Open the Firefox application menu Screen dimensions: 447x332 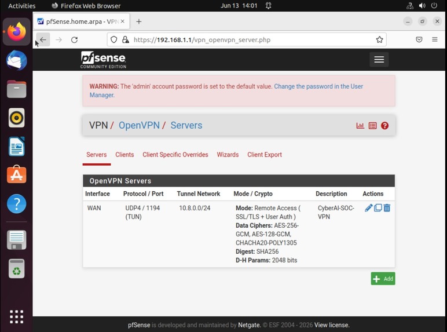click(435, 39)
